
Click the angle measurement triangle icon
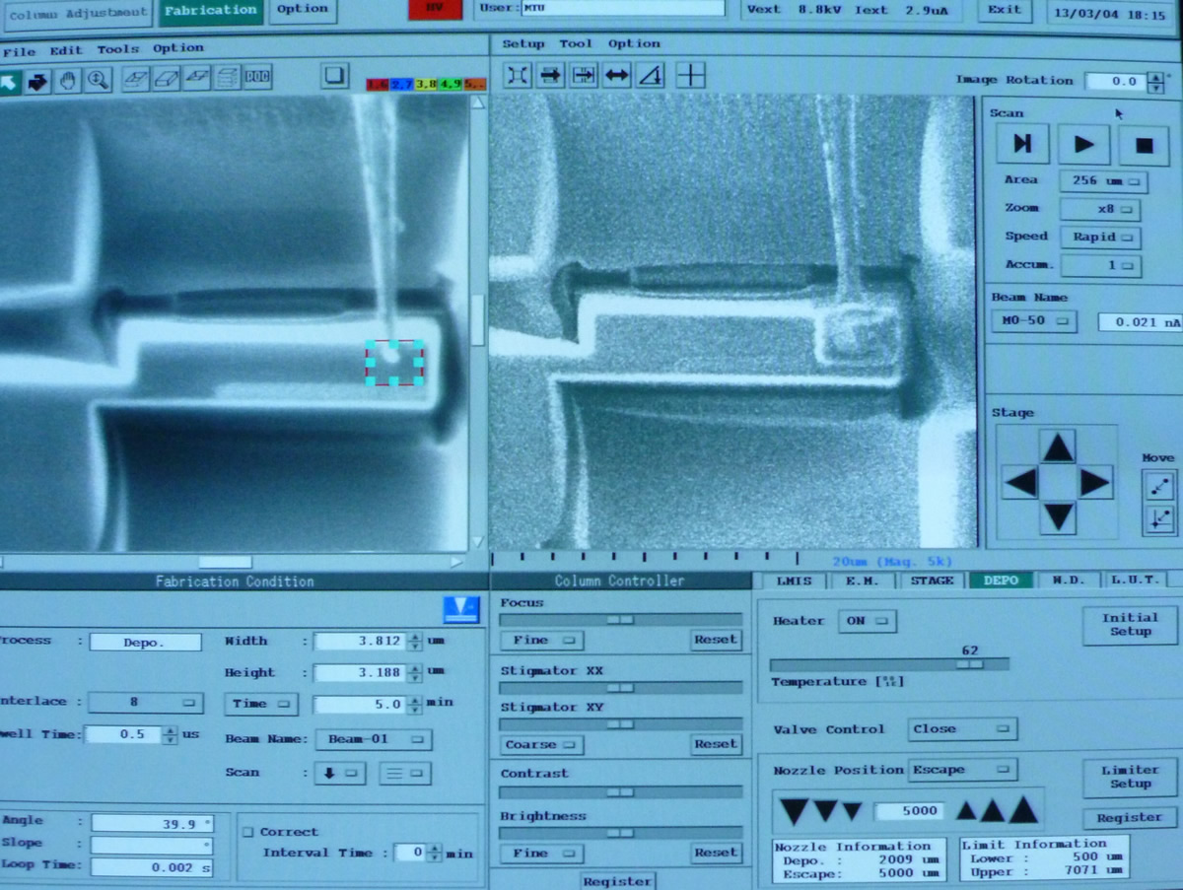[650, 75]
